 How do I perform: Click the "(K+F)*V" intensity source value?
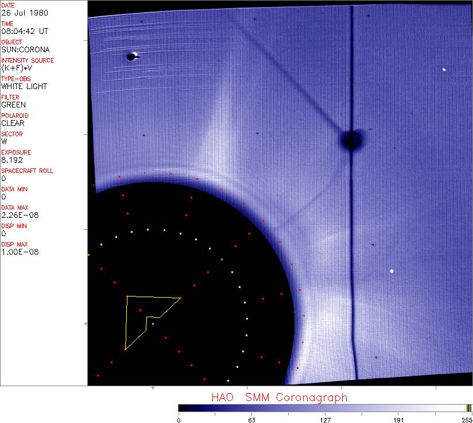pos(16,68)
